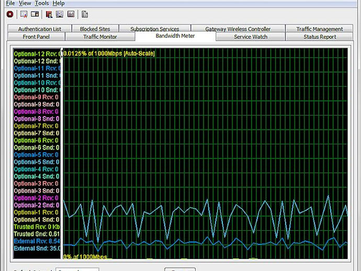
Task: Switch to the Front Panel tab
Action: 36,37
